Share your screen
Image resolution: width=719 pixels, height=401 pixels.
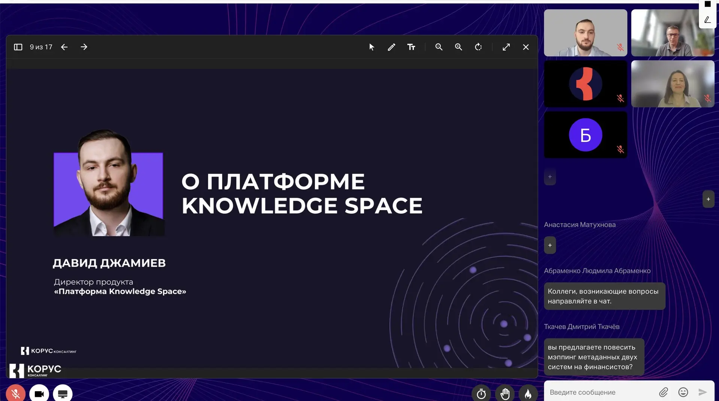pyautogui.click(x=63, y=393)
